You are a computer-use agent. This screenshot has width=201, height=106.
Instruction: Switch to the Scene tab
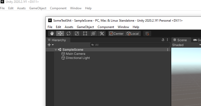click(180, 40)
